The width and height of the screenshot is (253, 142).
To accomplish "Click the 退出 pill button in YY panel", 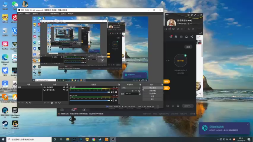I will 188,47.
